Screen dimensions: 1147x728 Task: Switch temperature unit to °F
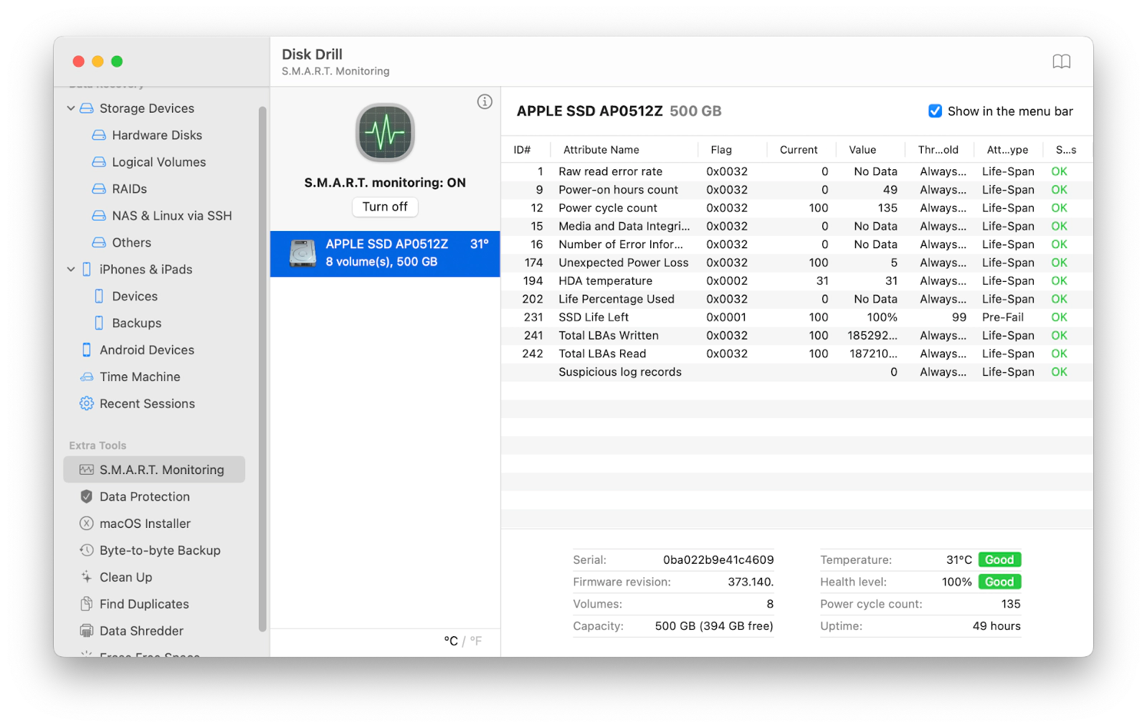point(476,641)
